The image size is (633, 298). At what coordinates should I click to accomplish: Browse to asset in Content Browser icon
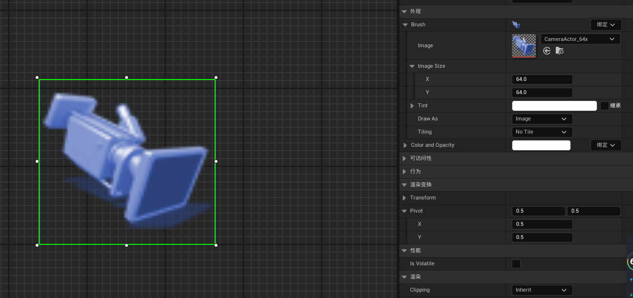click(x=560, y=51)
